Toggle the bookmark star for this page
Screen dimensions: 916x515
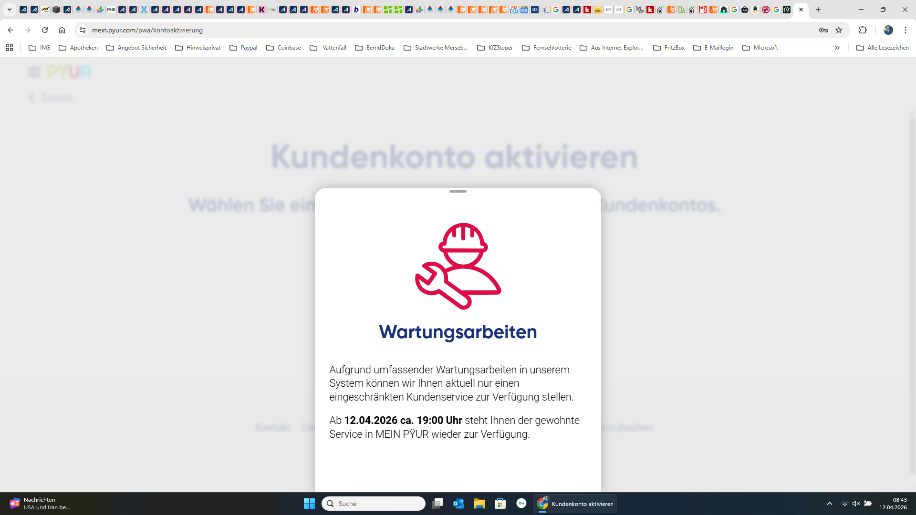[x=839, y=30]
